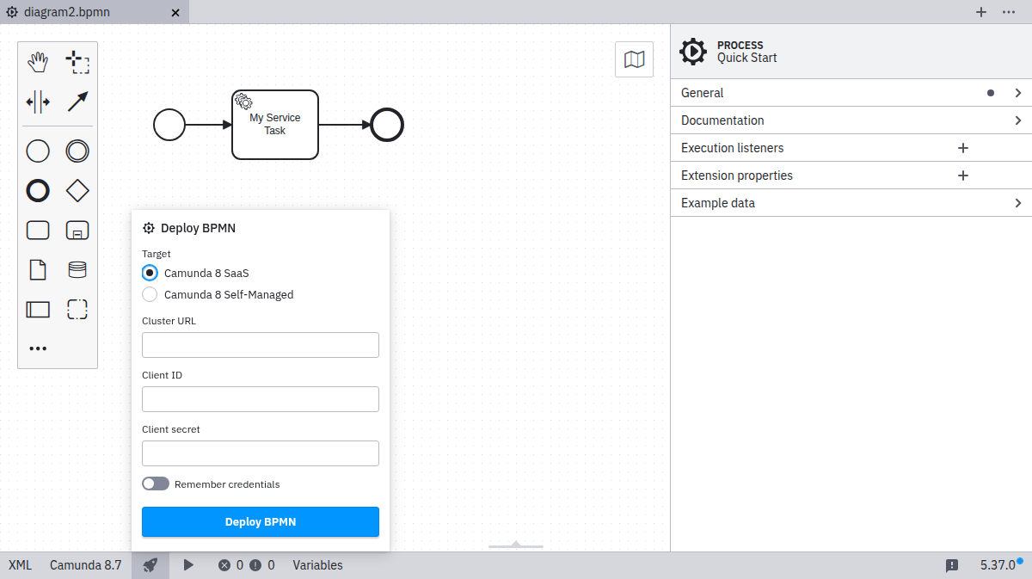
Task: Start a process instance with the play icon
Action: (x=188, y=565)
